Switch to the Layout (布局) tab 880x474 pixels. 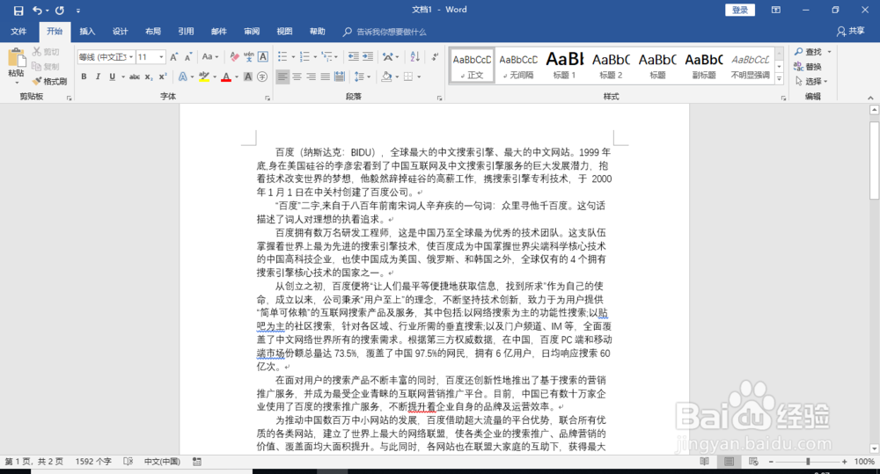point(152,32)
